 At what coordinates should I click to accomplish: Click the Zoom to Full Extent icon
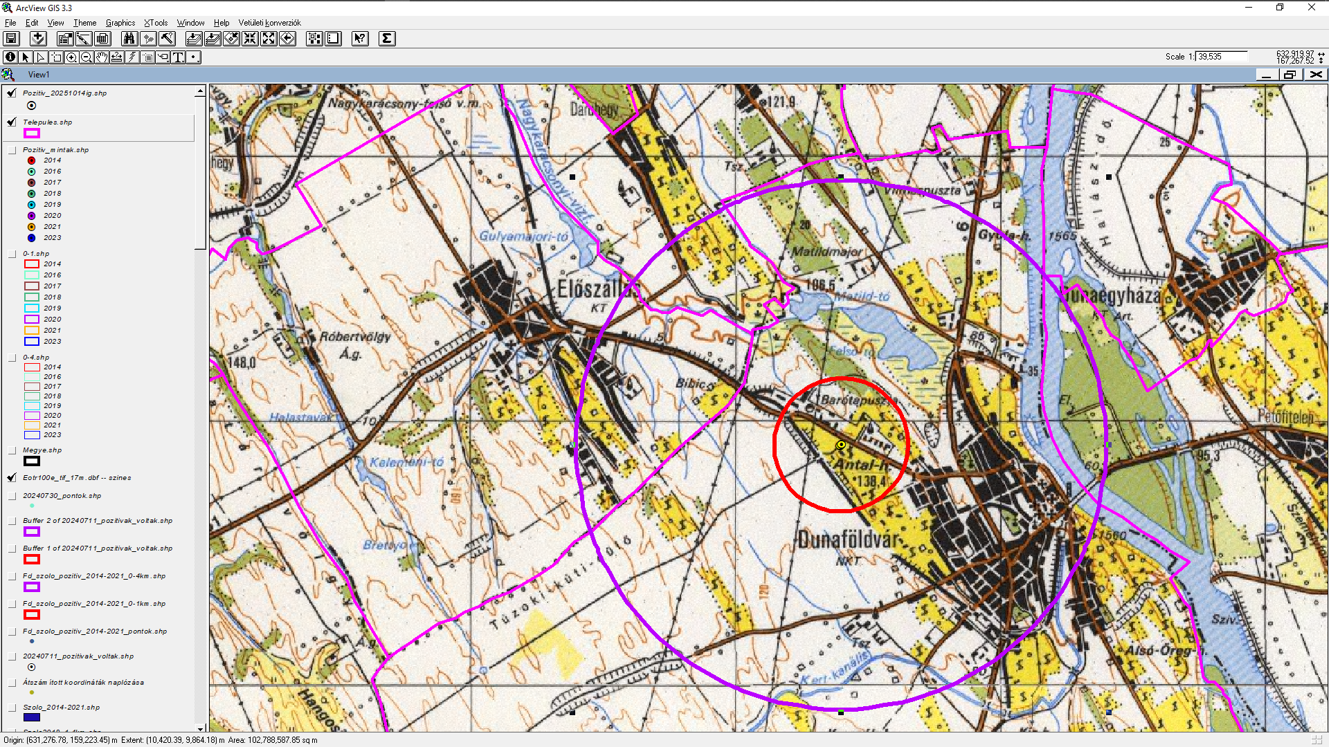coord(195,39)
